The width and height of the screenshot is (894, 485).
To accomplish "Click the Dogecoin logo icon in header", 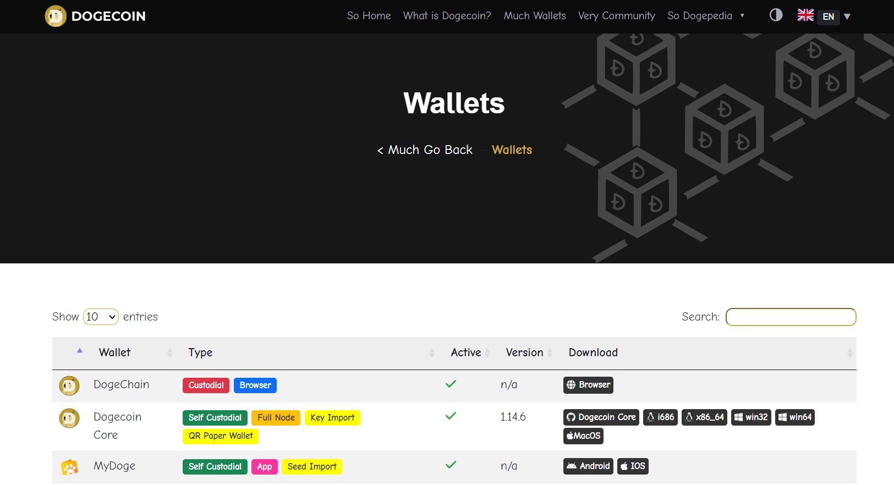I will point(56,16).
